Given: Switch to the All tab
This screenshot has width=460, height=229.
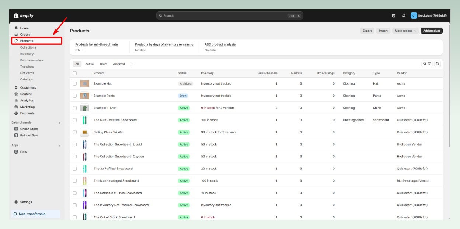Looking at the screenshot, I should point(77,64).
